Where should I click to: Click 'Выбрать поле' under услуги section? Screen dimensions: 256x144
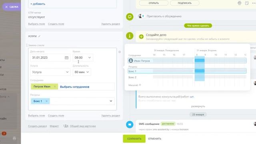click(36, 116)
